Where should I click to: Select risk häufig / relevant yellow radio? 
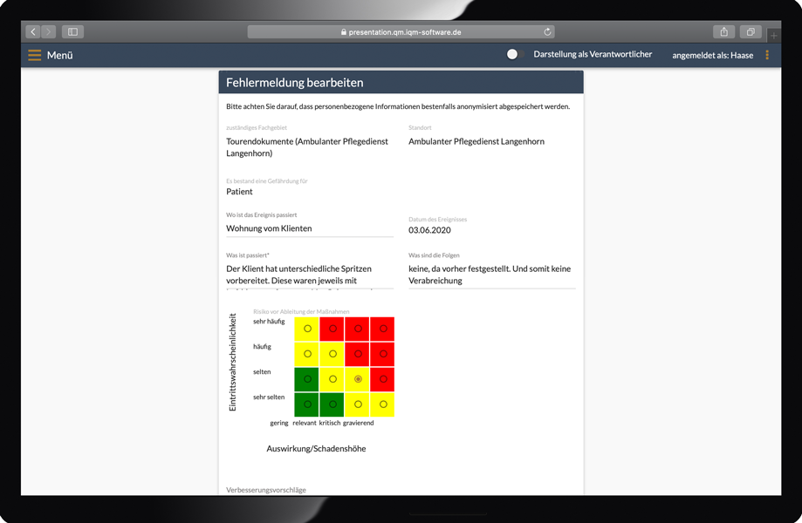332,354
